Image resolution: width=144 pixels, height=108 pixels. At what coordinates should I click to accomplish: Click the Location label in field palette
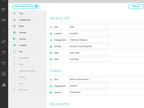click(x=23, y=45)
